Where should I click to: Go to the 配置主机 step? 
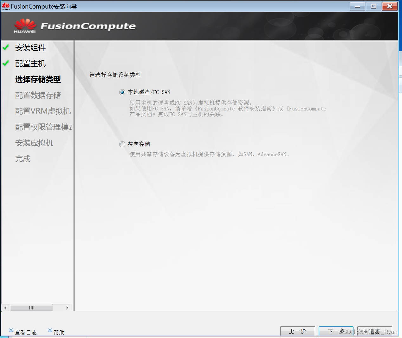coord(30,63)
